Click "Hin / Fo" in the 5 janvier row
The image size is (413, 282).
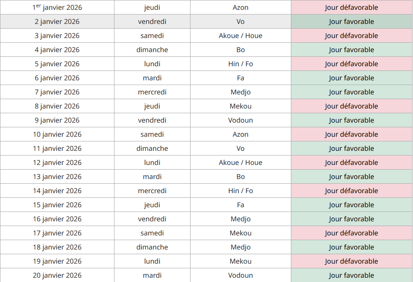[240, 64]
